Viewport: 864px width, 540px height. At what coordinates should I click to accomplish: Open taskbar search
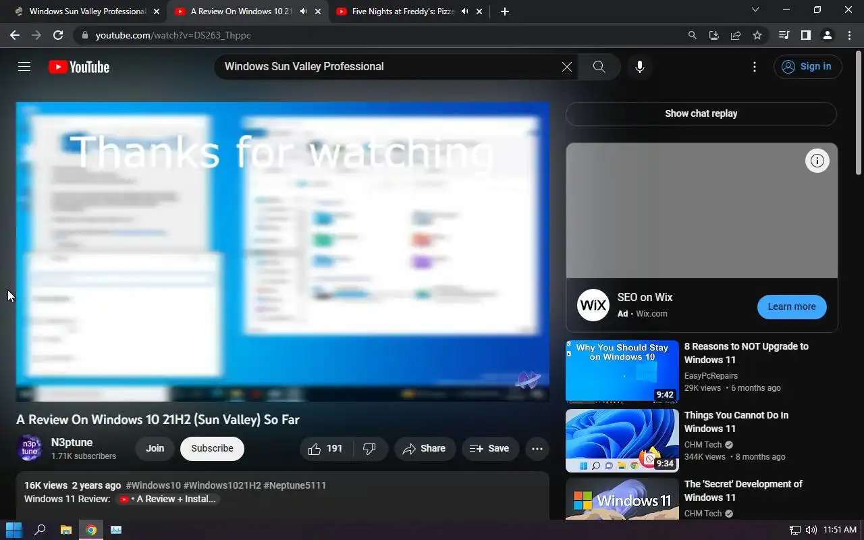40,530
